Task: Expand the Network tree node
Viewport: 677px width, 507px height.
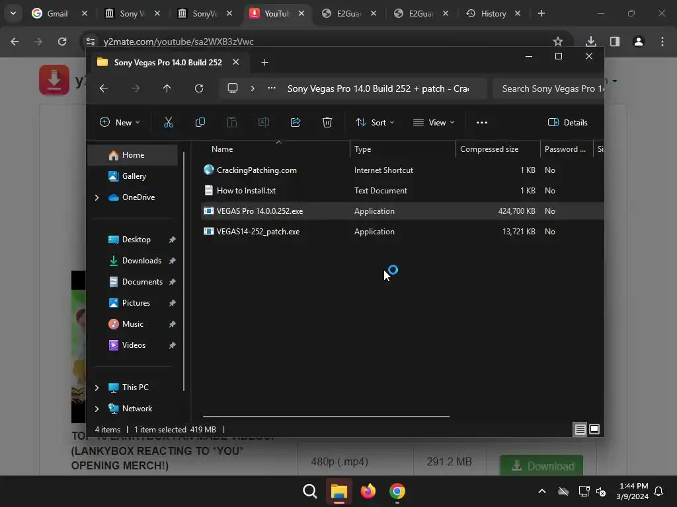Action: [97, 409]
